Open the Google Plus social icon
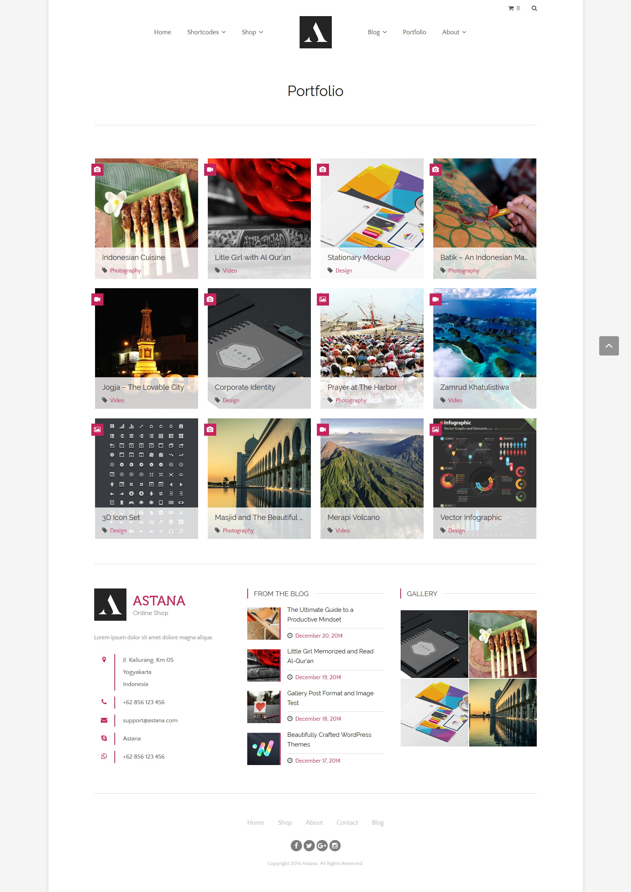 322,845
